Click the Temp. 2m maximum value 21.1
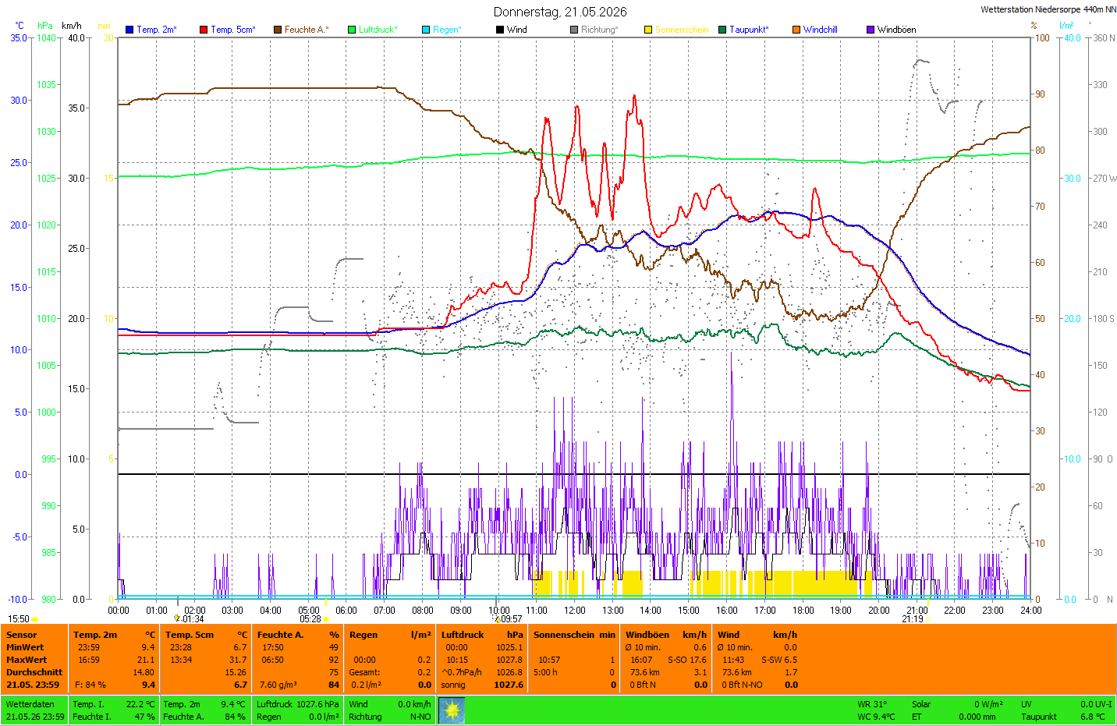1117x726 pixels. tap(146, 660)
